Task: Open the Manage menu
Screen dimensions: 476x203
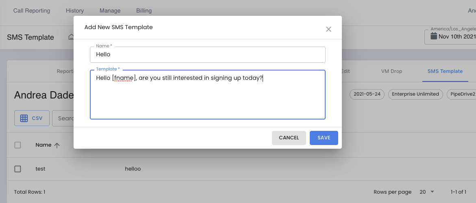Action: pyautogui.click(x=110, y=11)
